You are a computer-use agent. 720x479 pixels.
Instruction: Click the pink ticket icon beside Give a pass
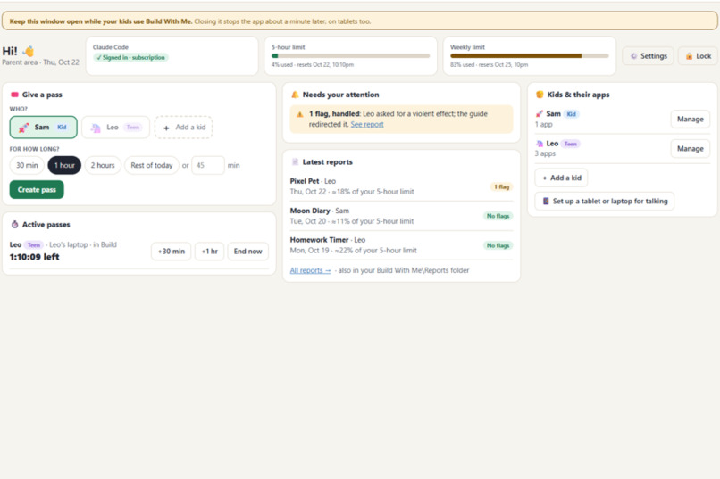coord(14,95)
